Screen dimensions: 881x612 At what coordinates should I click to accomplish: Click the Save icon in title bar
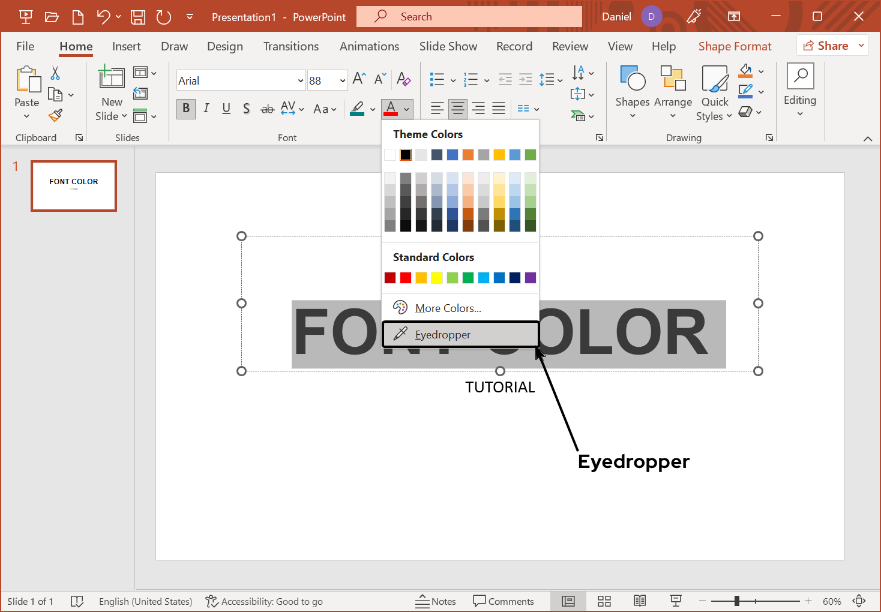tap(138, 17)
